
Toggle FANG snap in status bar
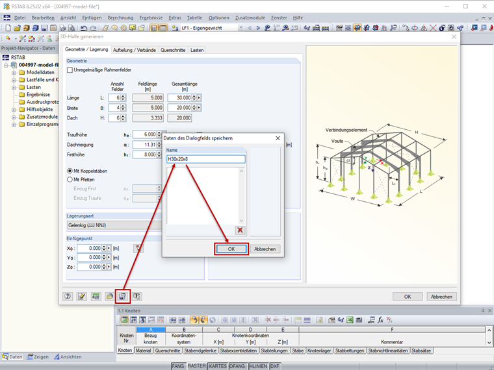177,366
